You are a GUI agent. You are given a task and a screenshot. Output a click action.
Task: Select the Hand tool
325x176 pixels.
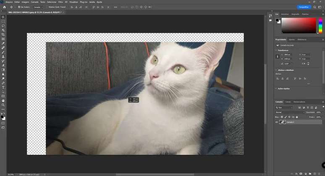tap(3, 101)
